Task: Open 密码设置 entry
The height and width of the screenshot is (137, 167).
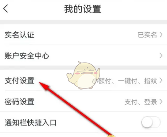Action: click(83, 102)
